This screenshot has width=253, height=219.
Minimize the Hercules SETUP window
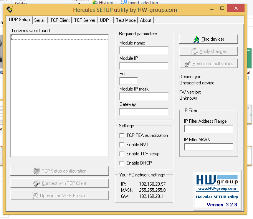click(x=212, y=9)
